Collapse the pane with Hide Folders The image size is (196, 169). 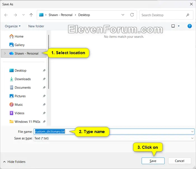click(14, 162)
